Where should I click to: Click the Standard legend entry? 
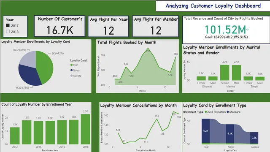coord(233,112)
